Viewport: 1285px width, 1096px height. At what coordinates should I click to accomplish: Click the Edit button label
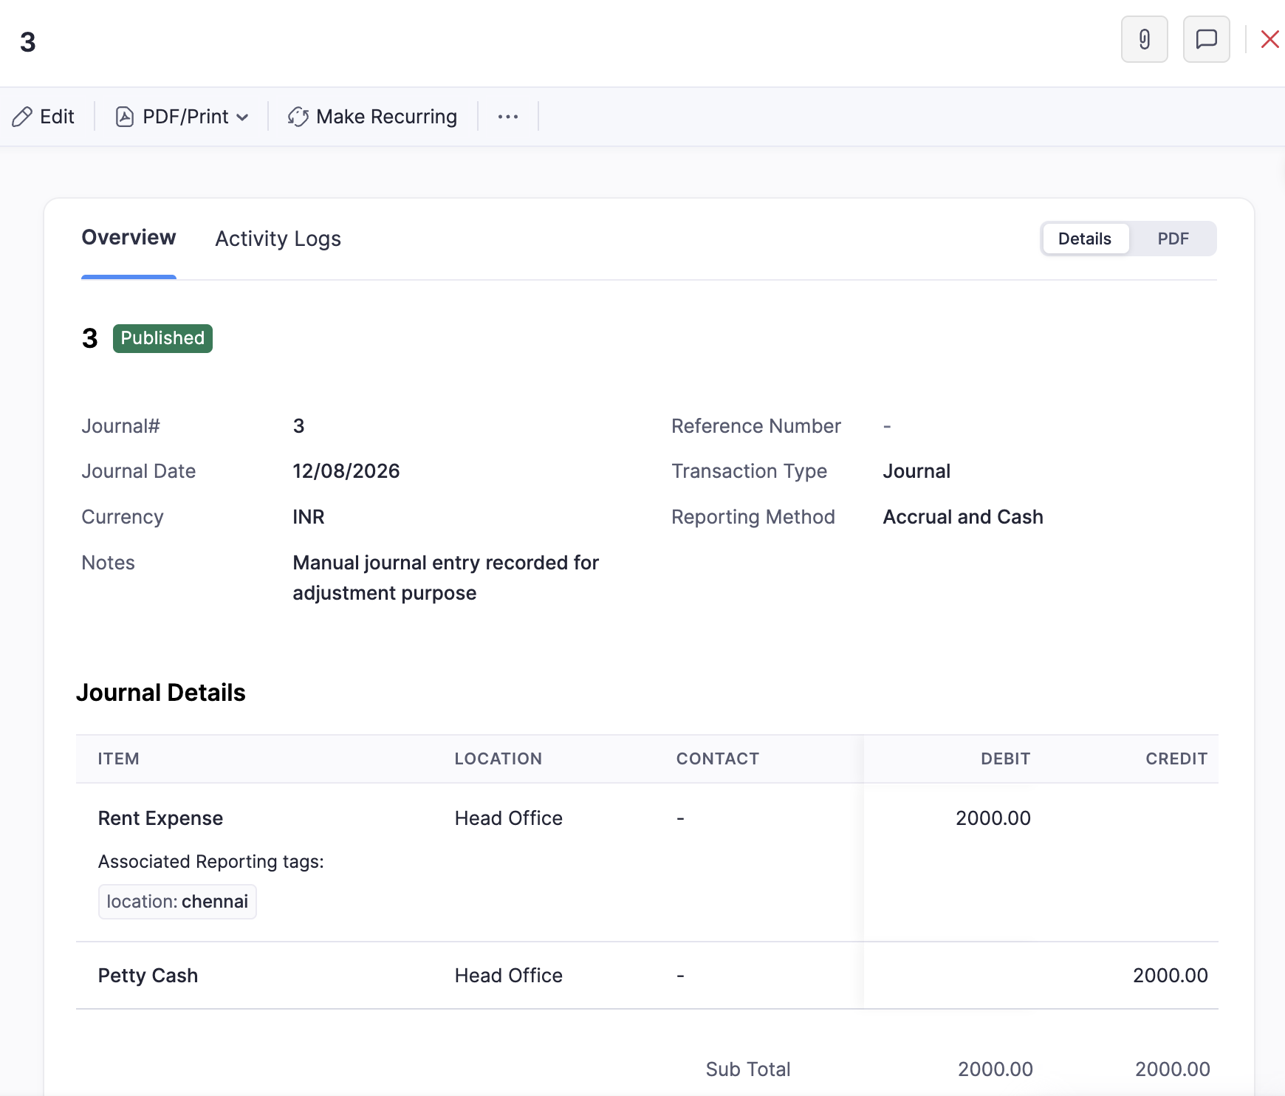(x=57, y=117)
